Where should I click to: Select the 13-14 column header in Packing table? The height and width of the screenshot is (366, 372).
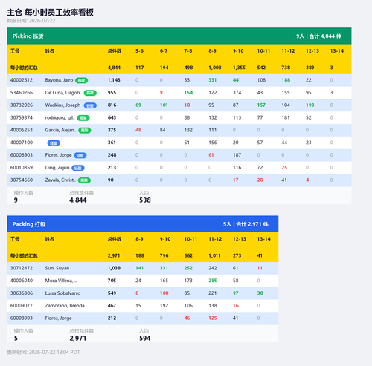263,239
